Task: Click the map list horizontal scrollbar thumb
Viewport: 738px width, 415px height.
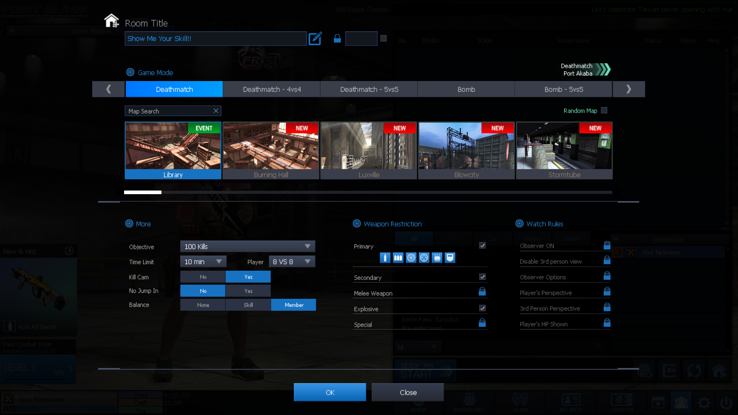Action: (143, 192)
